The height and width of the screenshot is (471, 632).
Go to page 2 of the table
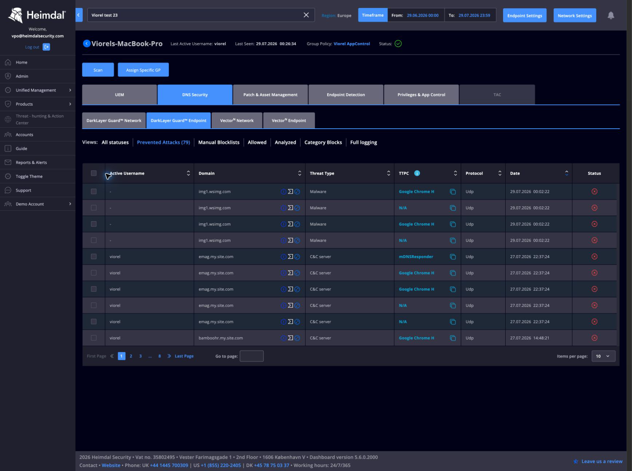(131, 356)
